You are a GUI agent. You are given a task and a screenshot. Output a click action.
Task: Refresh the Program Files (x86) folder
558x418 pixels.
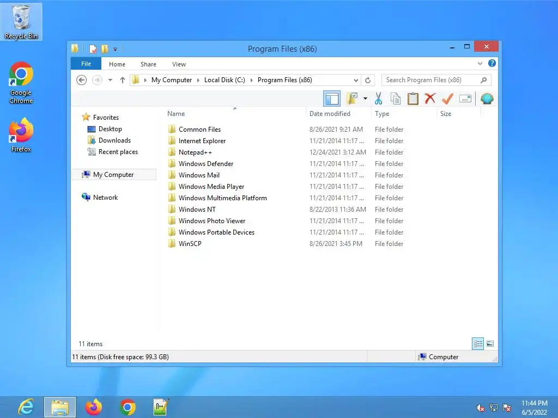click(x=368, y=80)
